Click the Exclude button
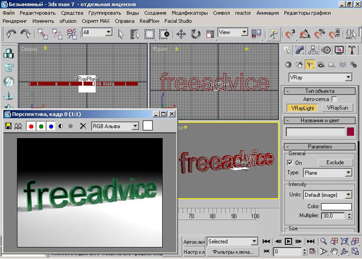This screenshot has width=362, height=259. coord(335,163)
